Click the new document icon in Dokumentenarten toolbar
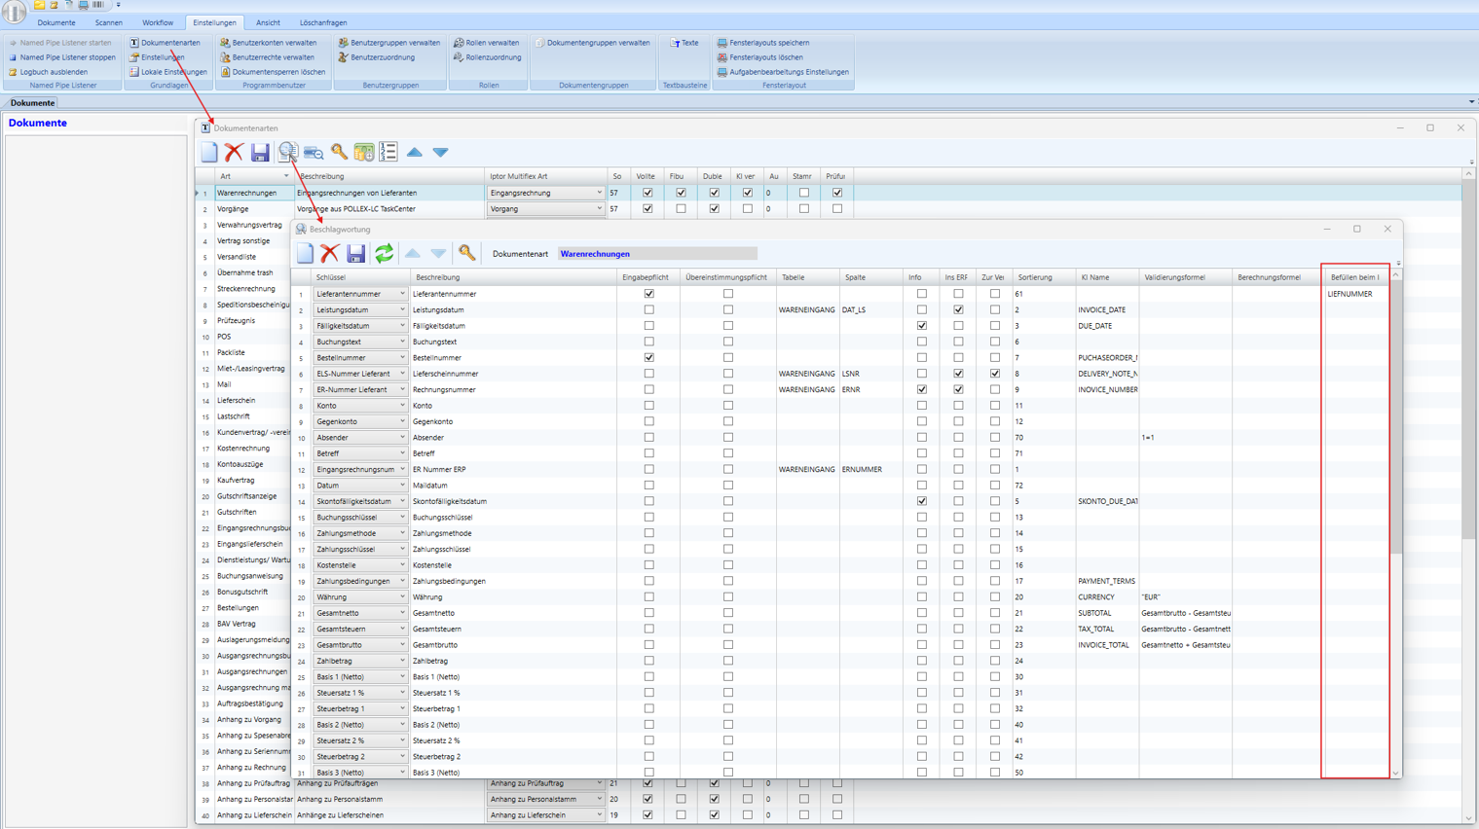 (x=209, y=152)
